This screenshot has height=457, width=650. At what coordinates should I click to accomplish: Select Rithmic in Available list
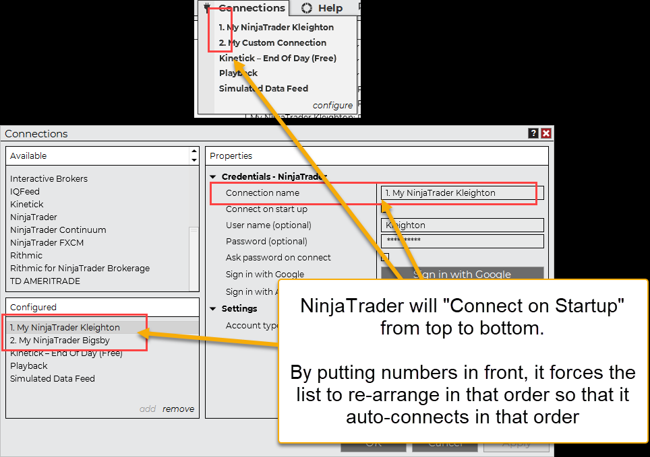coord(26,255)
